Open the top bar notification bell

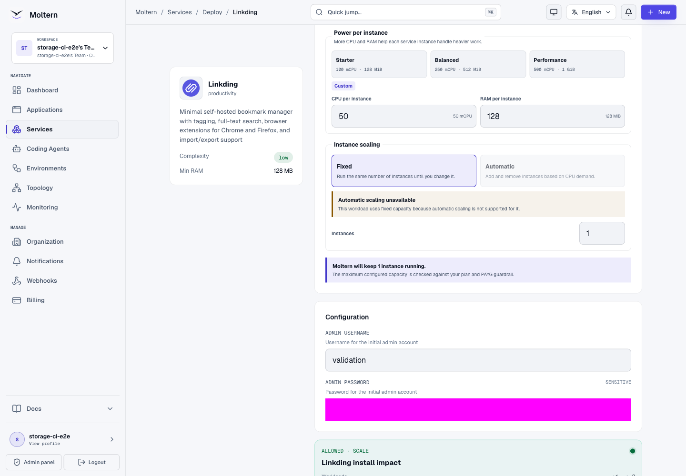[629, 12]
